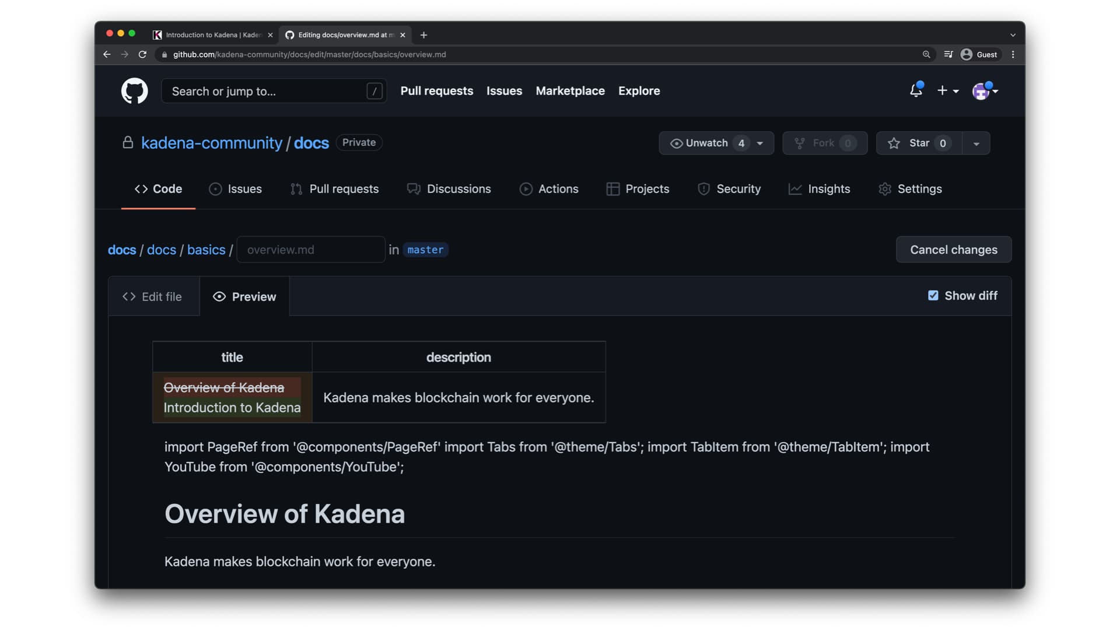This screenshot has width=1120, height=630.
Task: Click the struck-through Overview of Kadena text
Action: [224, 387]
